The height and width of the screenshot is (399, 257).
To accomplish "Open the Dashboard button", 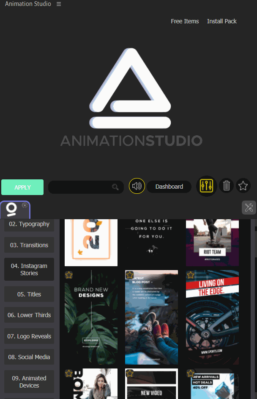I will [169, 187].
